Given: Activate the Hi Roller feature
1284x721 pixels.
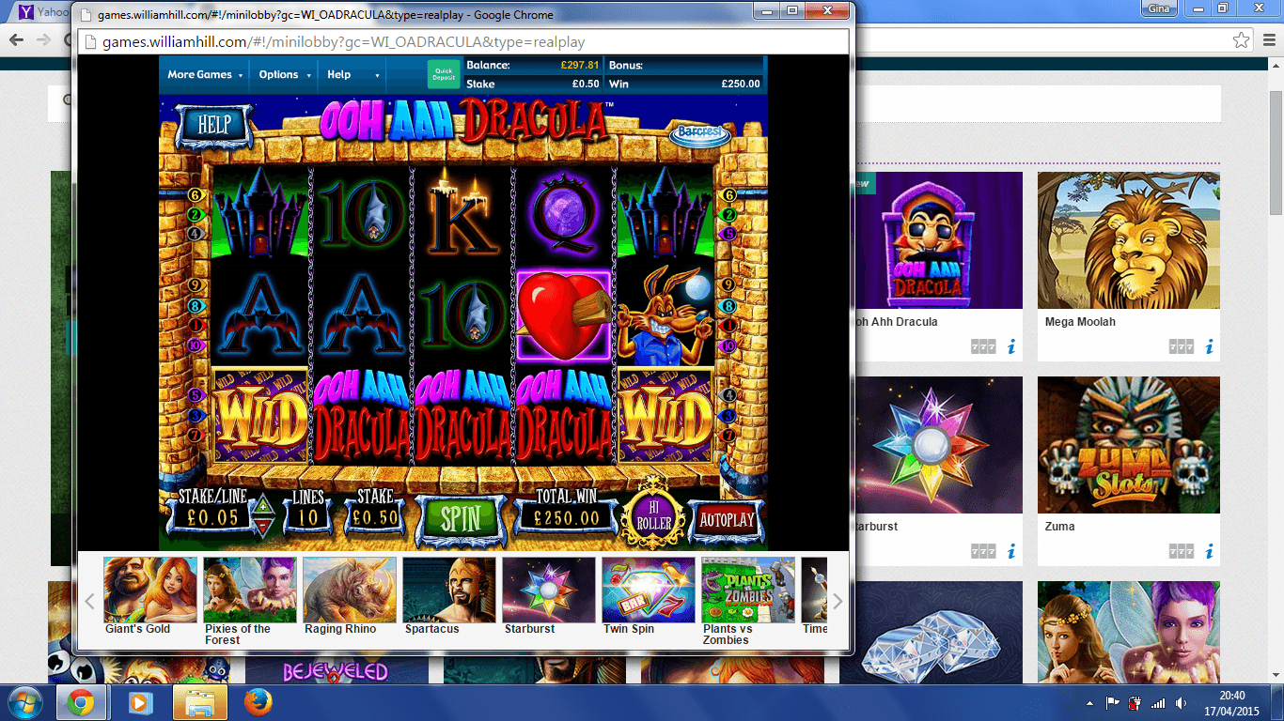Looking at the screenshot, I should [x=654, y=516].
